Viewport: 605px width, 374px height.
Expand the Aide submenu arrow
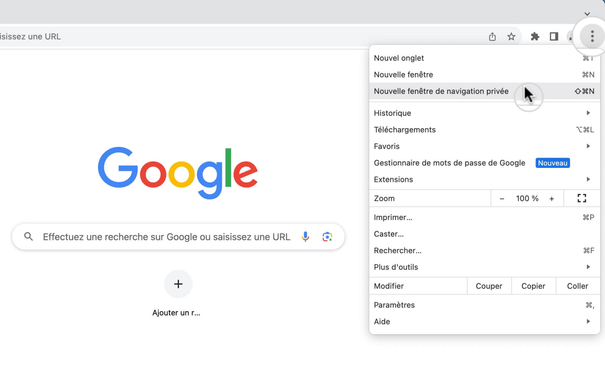click(x=588, y=321)
